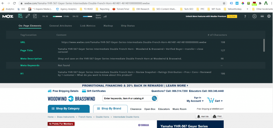The image size is (273, 128).
Task: Expand the Cart dropdown
Action: tap(219, 101)
